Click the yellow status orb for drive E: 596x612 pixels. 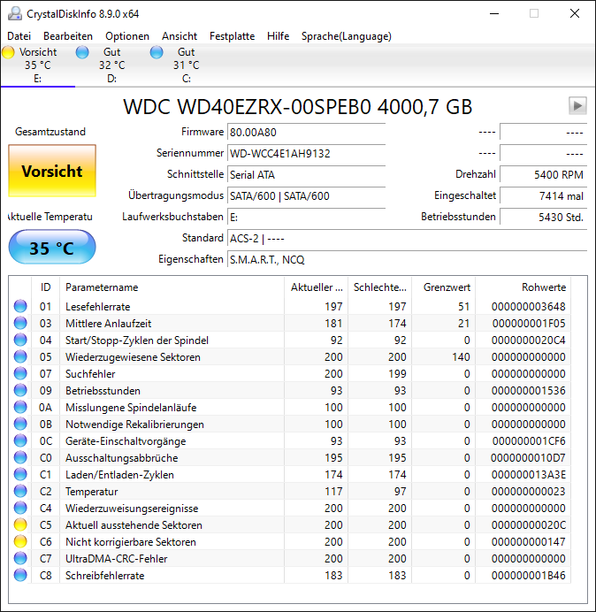pos(8,52)
